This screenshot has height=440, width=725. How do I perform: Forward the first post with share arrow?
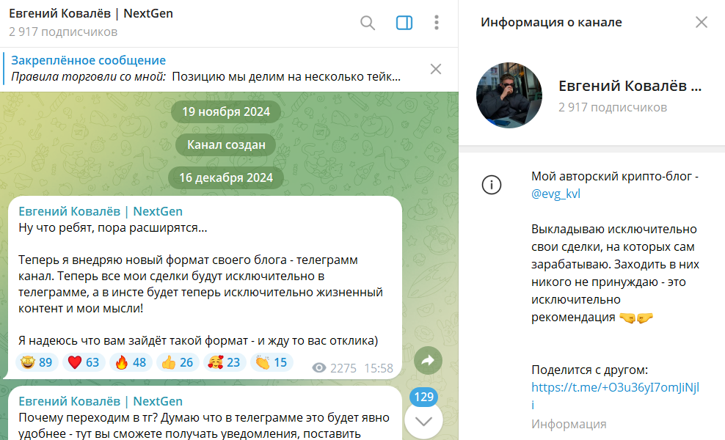(428, 361)
